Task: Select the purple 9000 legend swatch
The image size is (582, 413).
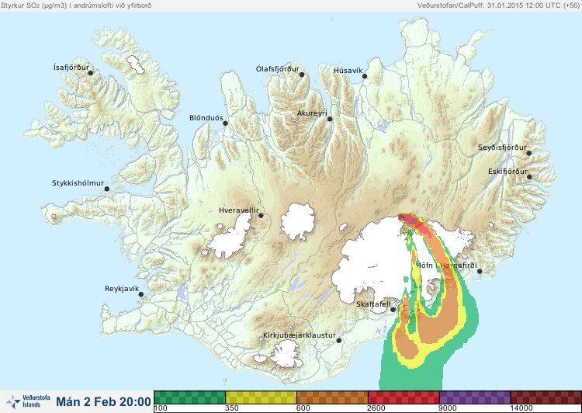Action: pyautogui.click(x=475, y=397)
